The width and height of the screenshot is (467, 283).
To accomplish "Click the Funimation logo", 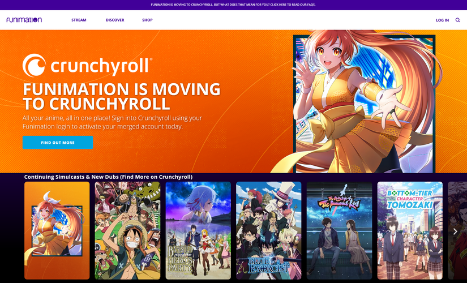I will click(24, 20).
